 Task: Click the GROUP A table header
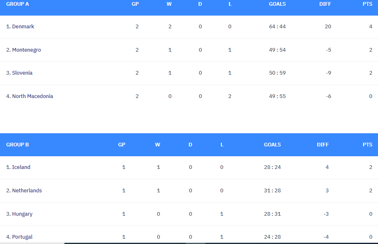(18, 4)
